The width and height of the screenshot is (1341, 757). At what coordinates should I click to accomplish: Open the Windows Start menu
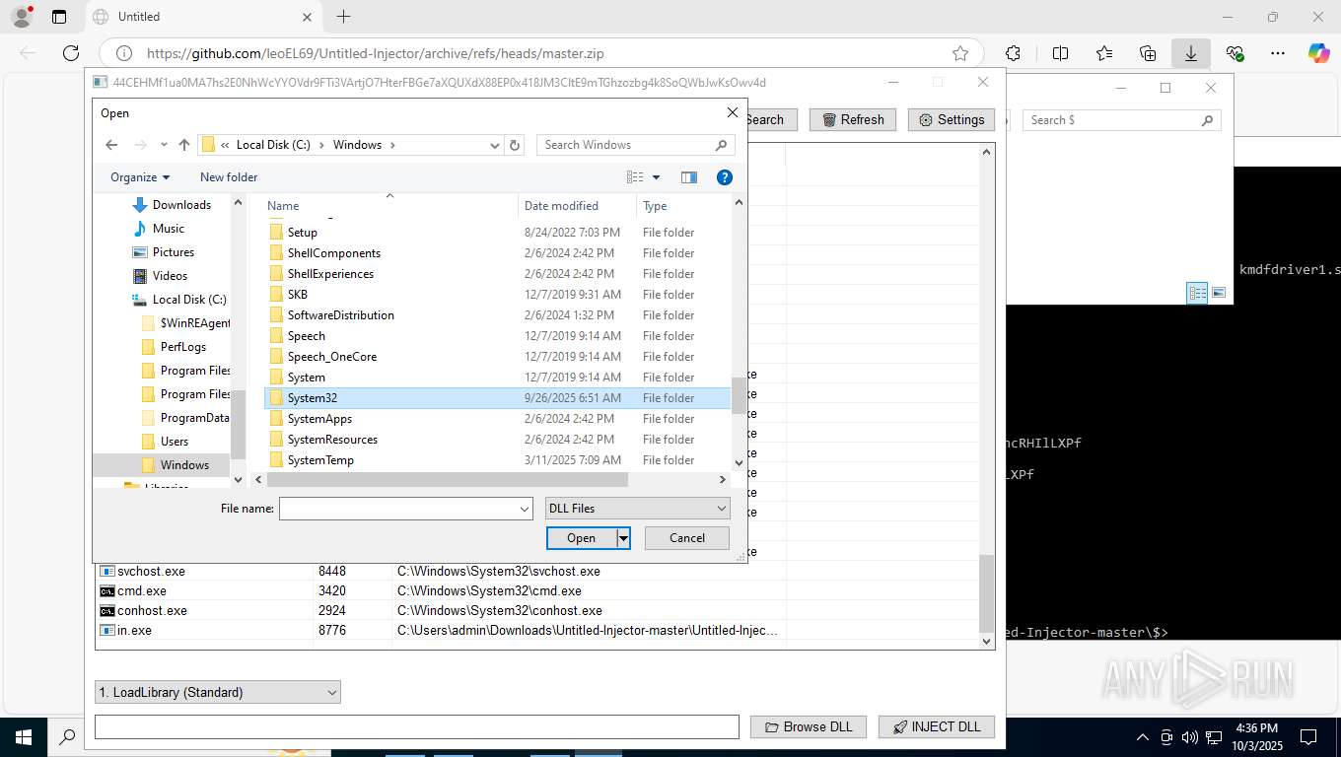tap(22, 736)
